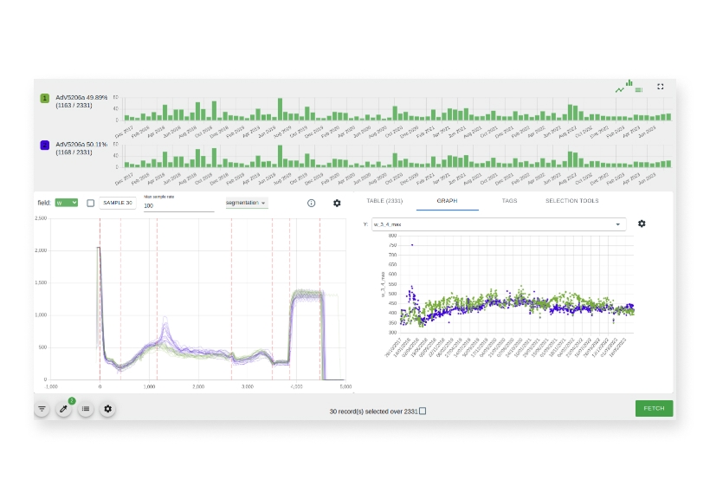Click the Sample 30 button

(x=117, y=203)
